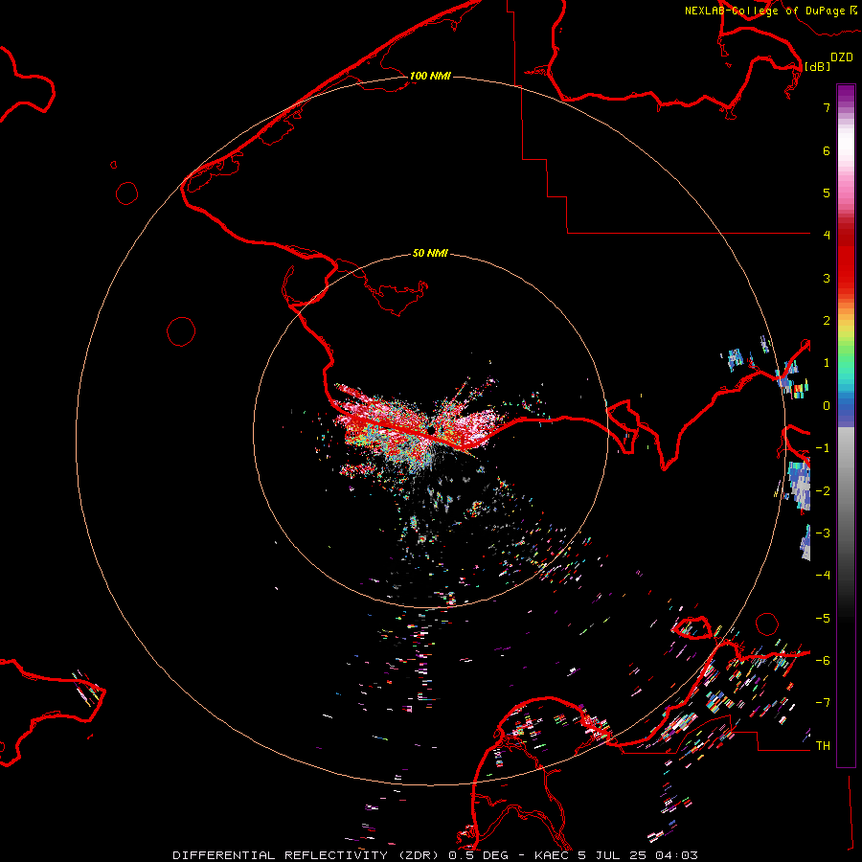
Task: Select scale value "7" on legend
Action: tap(827, 107)
